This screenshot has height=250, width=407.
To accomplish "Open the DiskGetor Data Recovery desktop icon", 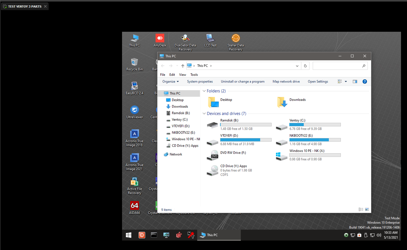I will point(185,42).
